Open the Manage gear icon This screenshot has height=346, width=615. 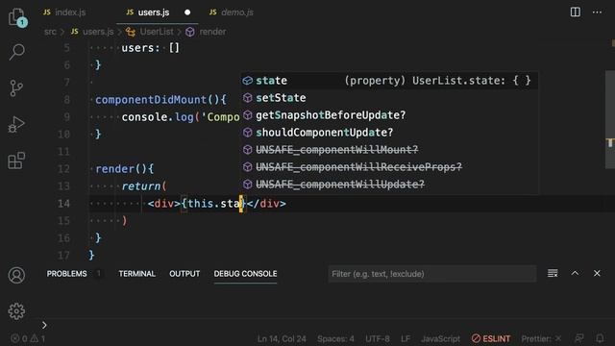point(16,311)
